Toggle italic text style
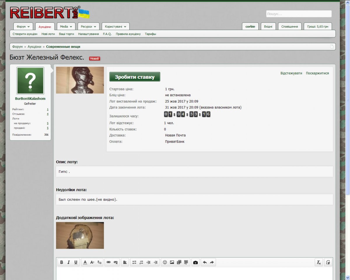The width and height of the screenshot is (350, 280). click(69, 262)
